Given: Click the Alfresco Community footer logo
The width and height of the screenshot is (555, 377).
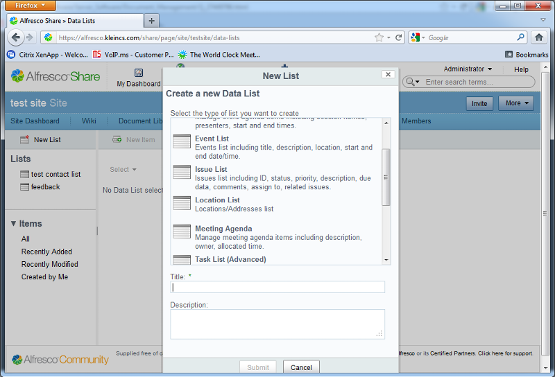Looking at the screenshot, I should tap(60, 360).
